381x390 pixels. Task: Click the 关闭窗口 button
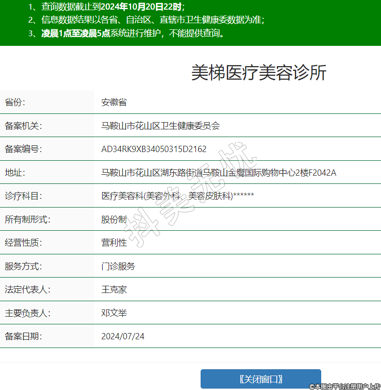click(260, 379)
